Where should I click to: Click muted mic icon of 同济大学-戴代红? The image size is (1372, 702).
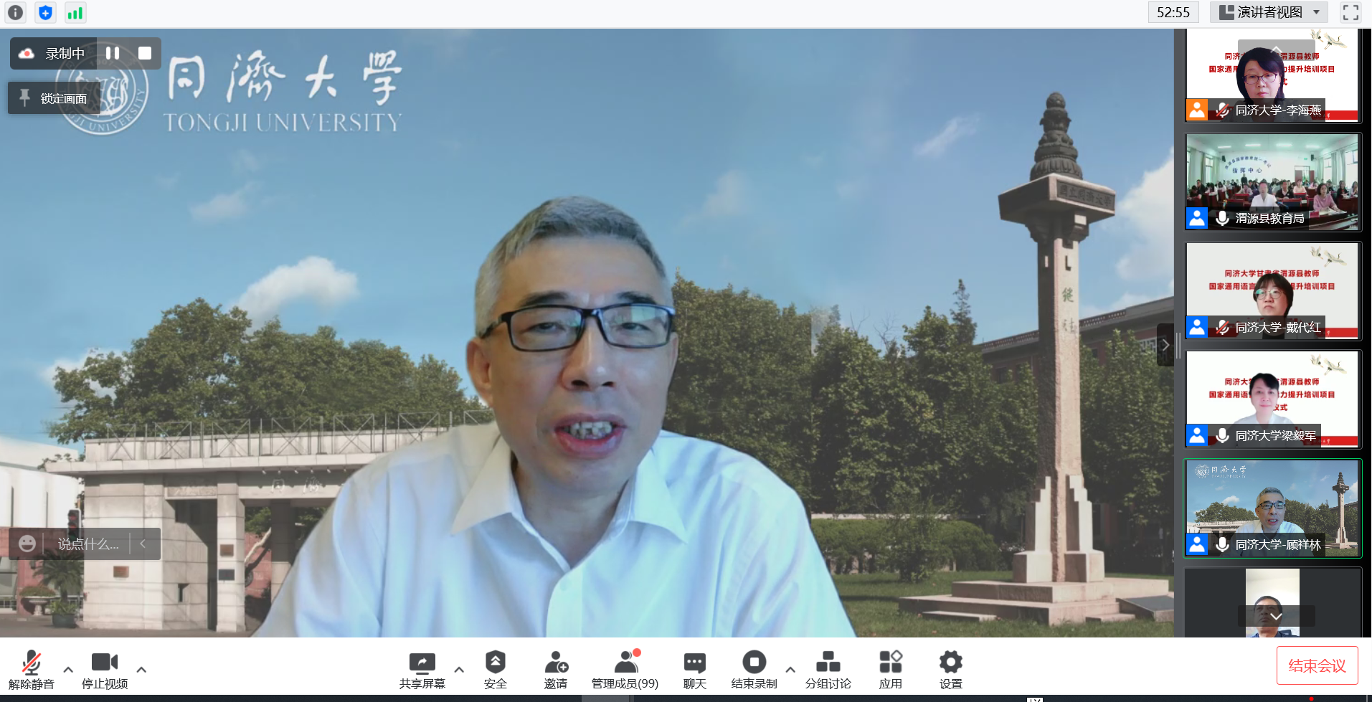1223,327
